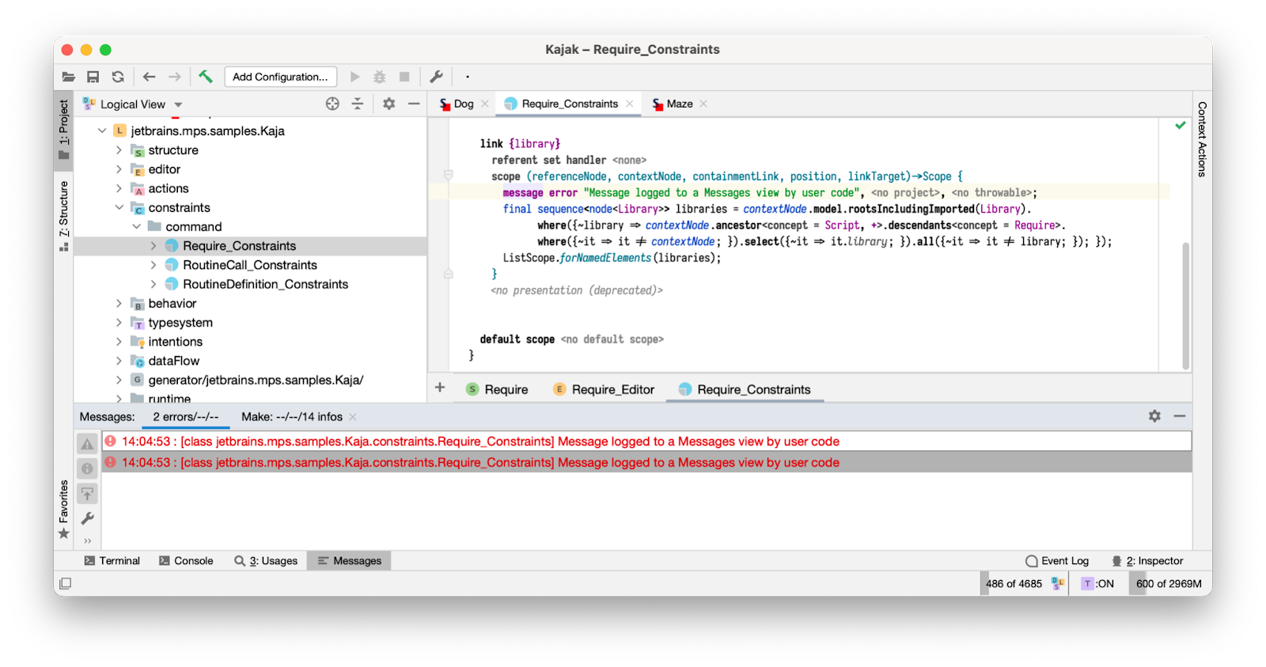The image size is (1266, 667).
Task: Click the Run play triangle icon
Action: (355, 77)
